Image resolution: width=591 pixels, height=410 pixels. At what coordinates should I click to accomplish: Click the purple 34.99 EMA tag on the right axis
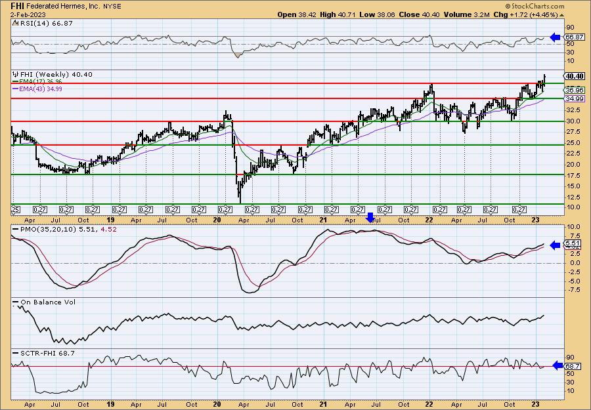coord(575,98)
